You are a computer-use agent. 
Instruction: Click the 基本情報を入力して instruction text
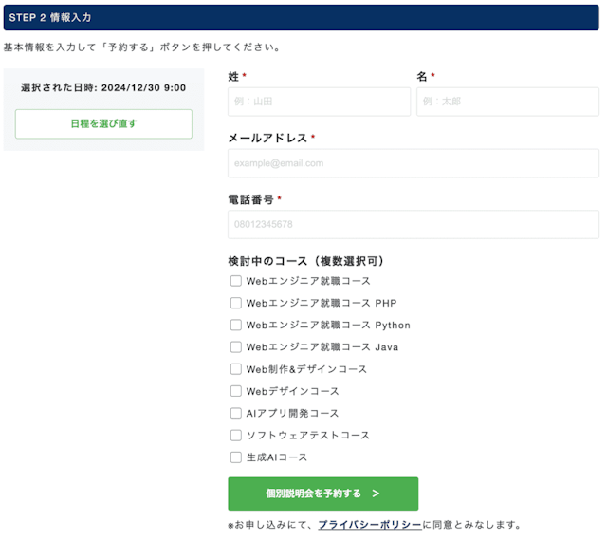142,47
